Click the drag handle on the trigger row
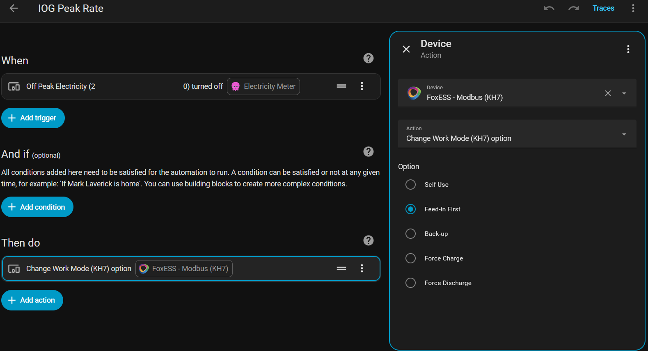This screenshot has width=648, height=351. click(x=341, y=86)
